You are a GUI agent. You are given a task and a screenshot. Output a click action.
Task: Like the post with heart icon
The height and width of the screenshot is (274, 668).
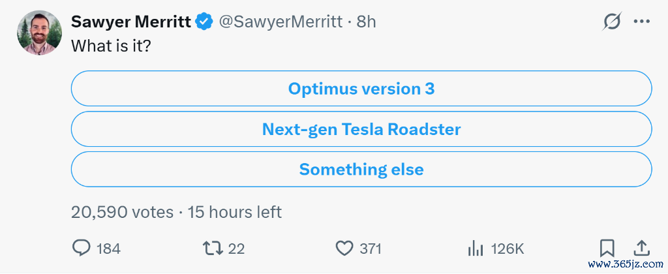click(x=344, y=248)
